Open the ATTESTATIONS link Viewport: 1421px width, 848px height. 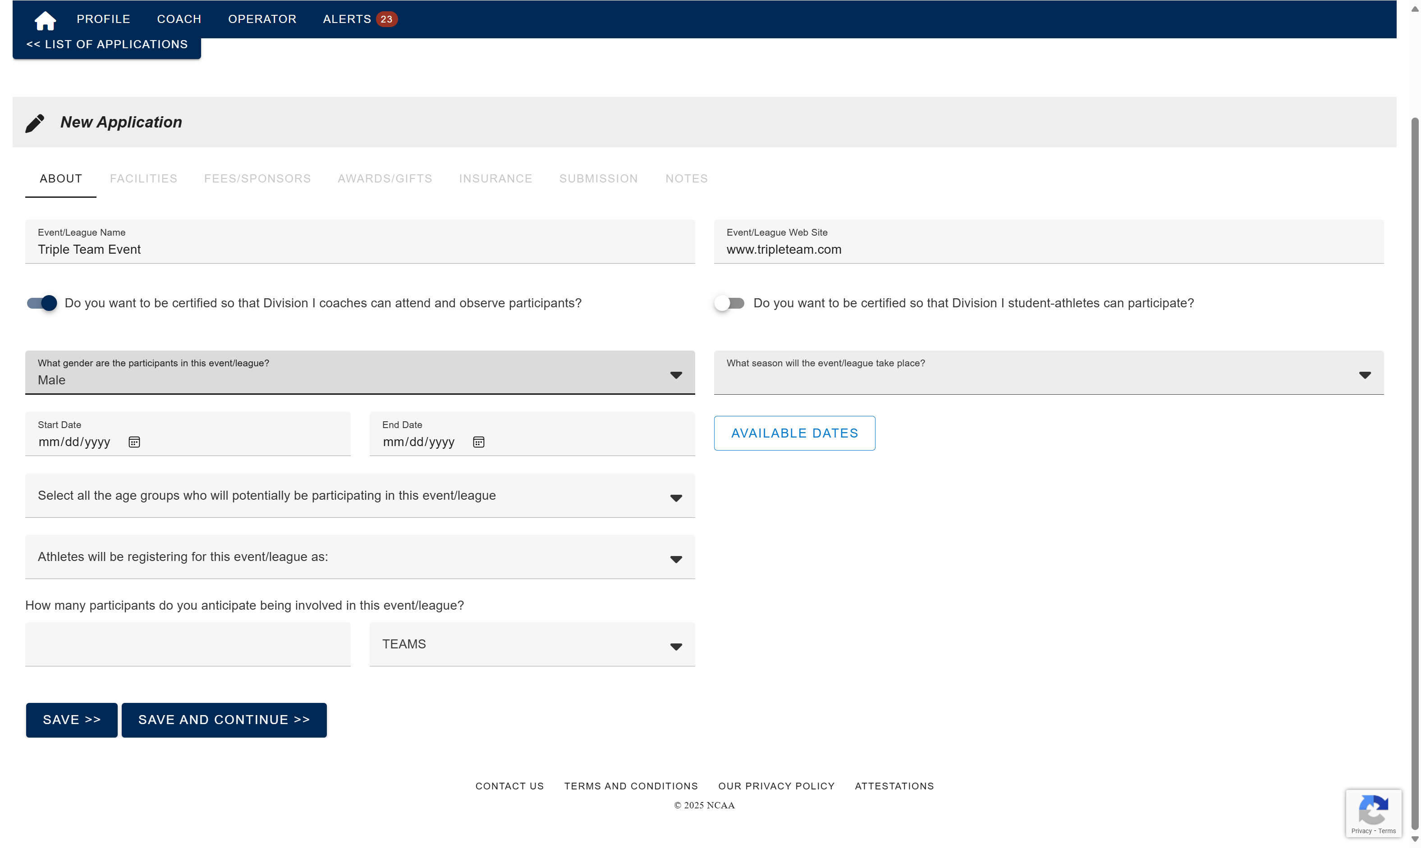point(894,786)
